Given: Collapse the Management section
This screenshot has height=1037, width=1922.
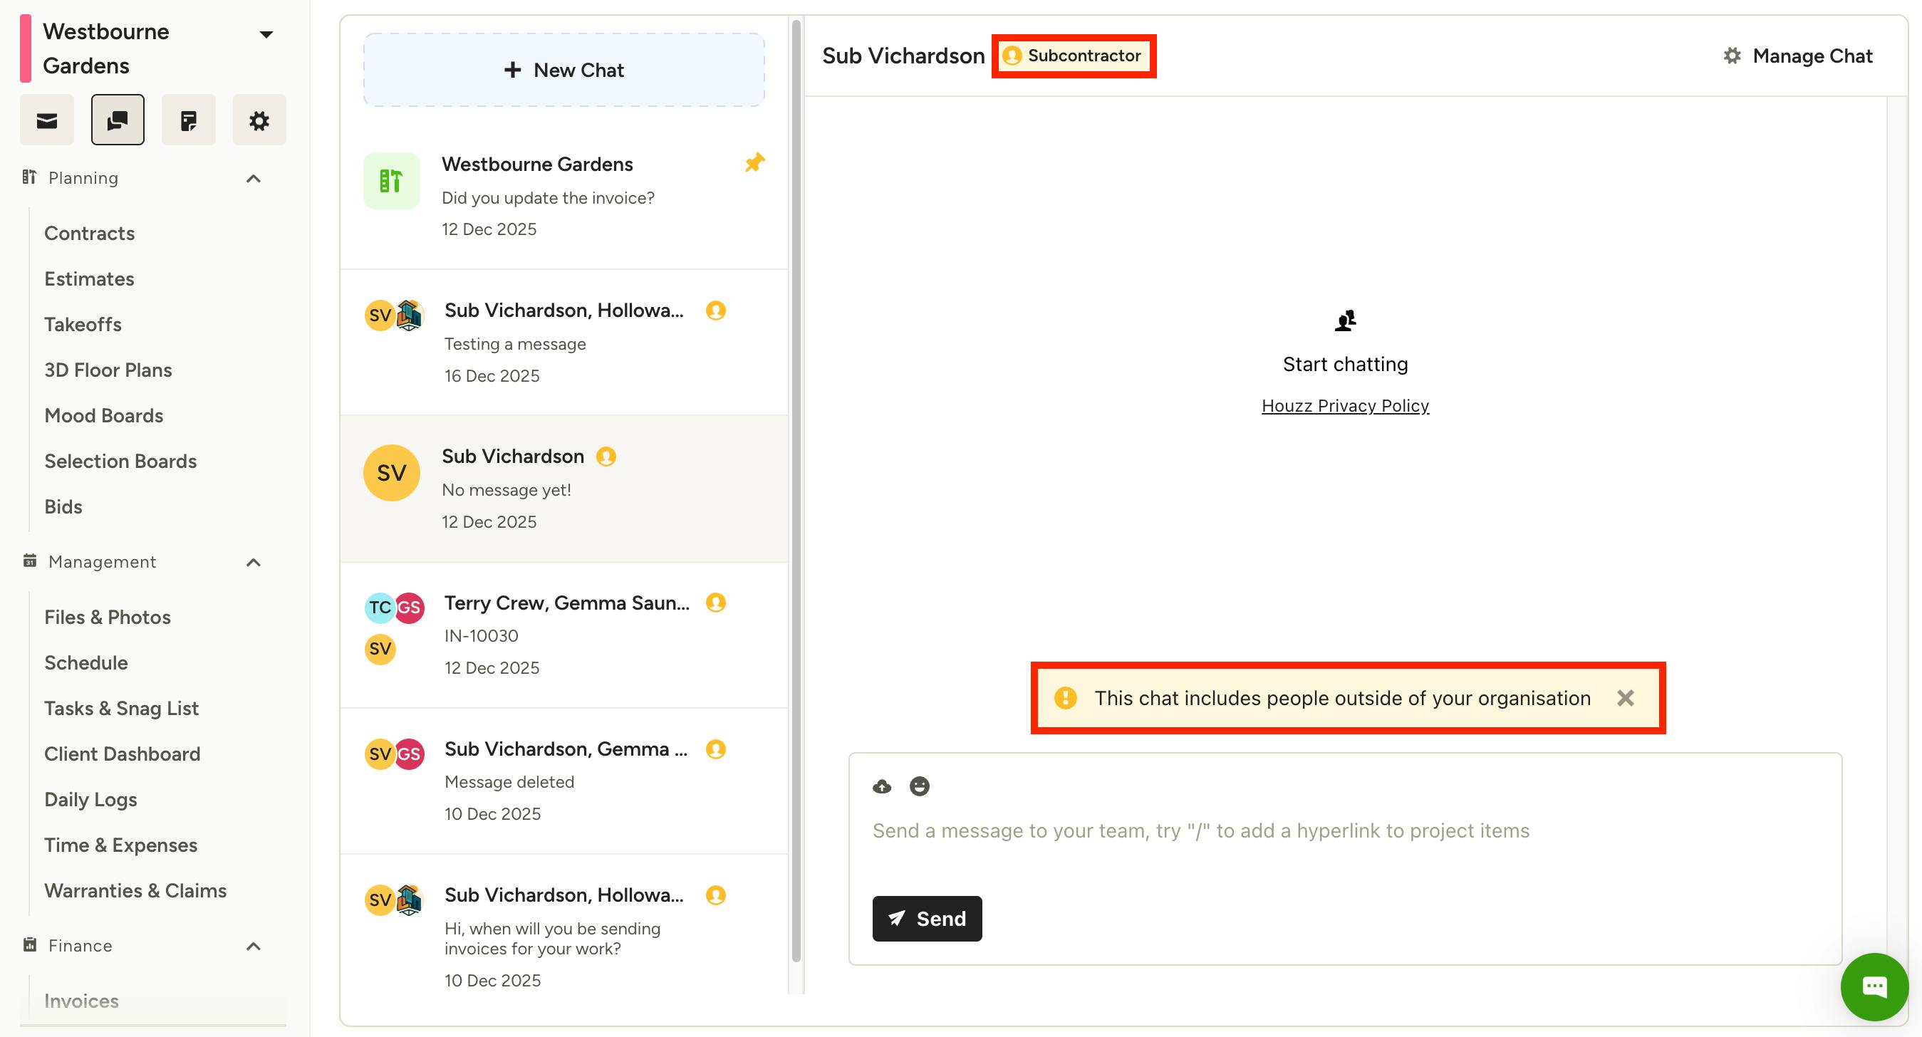Looking at the screenshot, I should (x=254, y=563).
